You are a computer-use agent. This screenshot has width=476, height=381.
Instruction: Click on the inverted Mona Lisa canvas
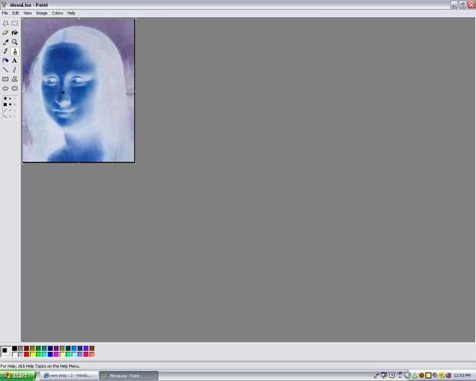78,90
